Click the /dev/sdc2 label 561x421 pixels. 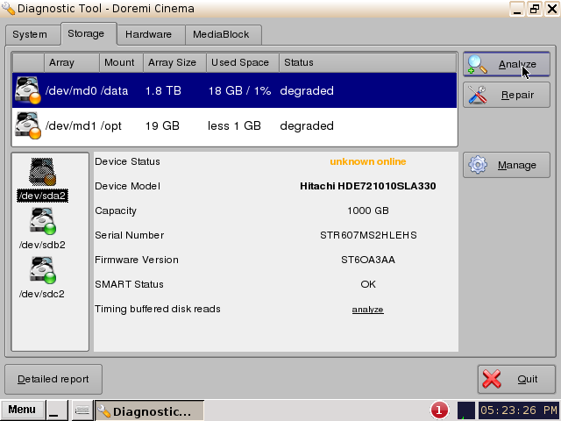tap(42, 294)
